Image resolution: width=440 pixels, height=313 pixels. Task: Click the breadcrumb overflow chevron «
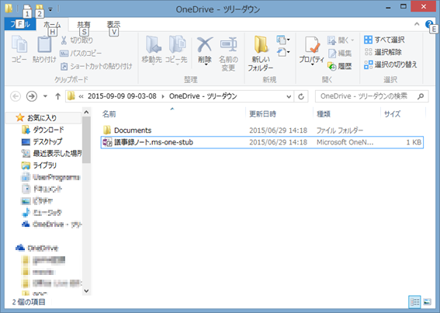(81, 96)
